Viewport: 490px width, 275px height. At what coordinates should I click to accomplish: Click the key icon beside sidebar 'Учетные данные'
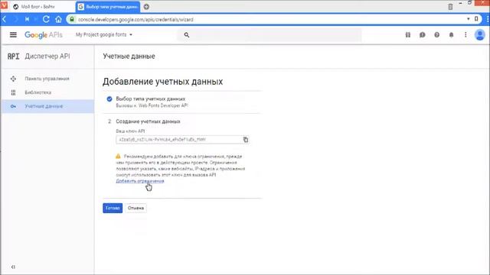coord(13,106)
